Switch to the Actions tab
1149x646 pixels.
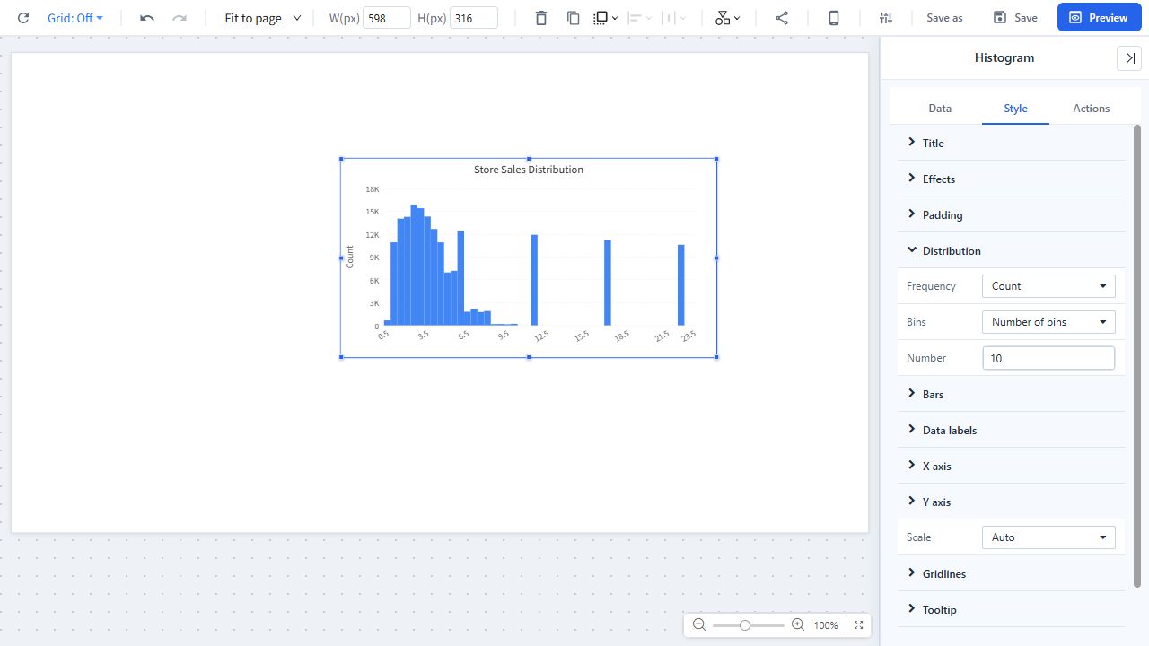point(1092,109)
